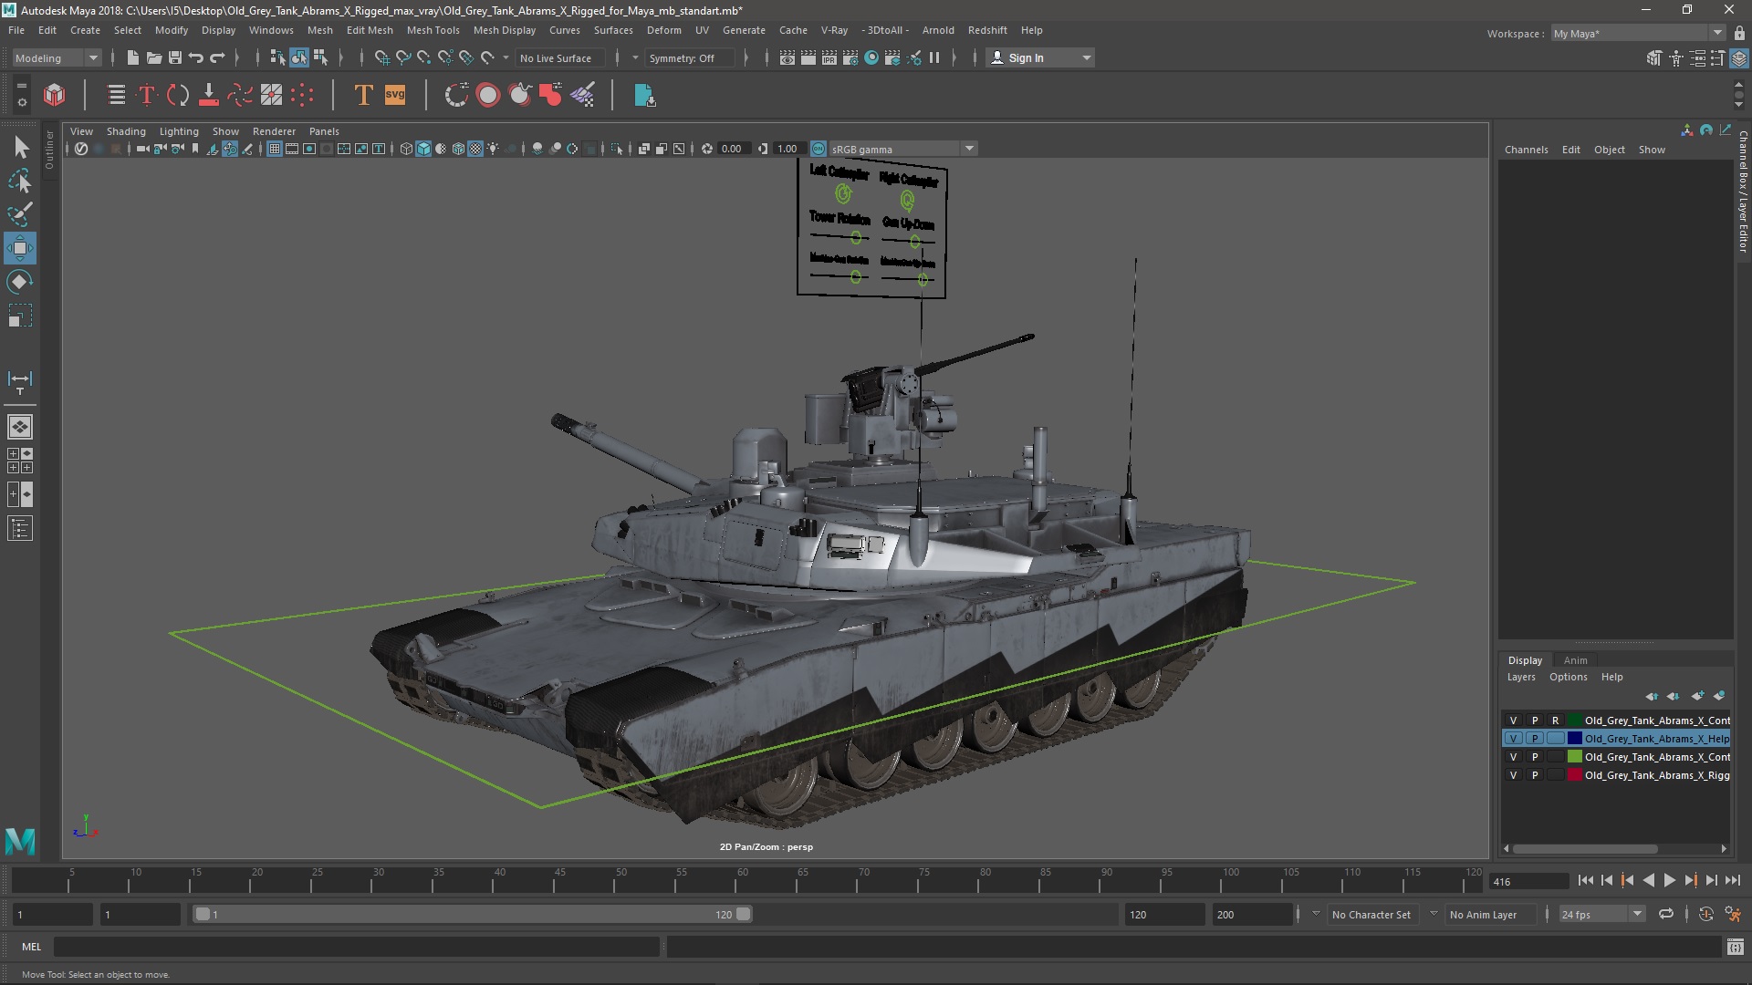The width and height of the screenshot is (1752, 985).
Task: Click the Paint Selection tool icon
Action: (20, 214)
